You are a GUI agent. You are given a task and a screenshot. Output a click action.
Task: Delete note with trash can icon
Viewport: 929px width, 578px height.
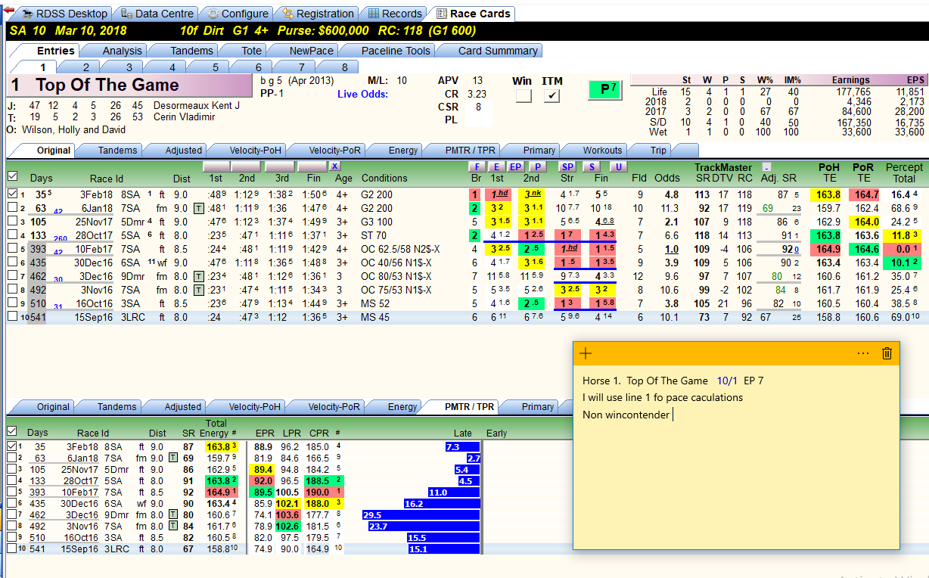(887, 353)
